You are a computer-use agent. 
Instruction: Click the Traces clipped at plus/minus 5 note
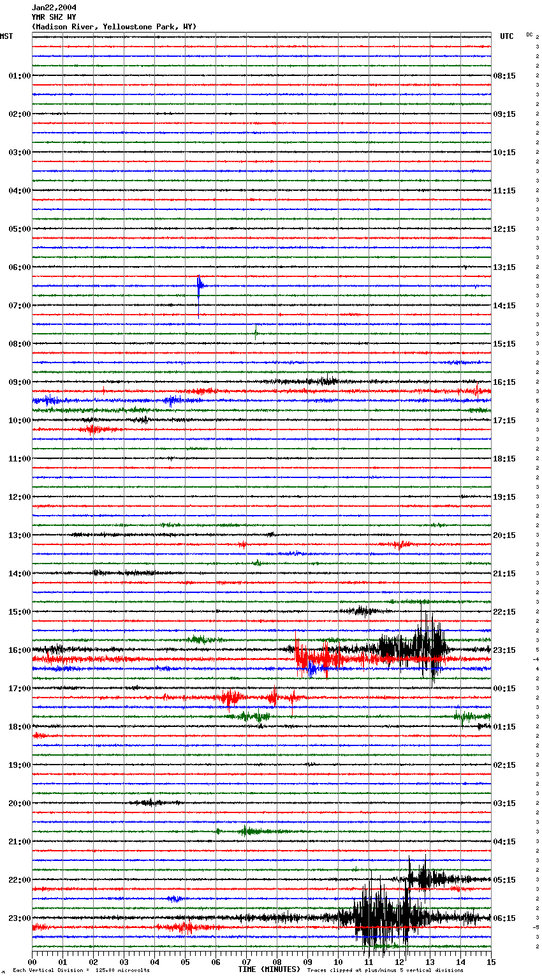coord(385,970)
